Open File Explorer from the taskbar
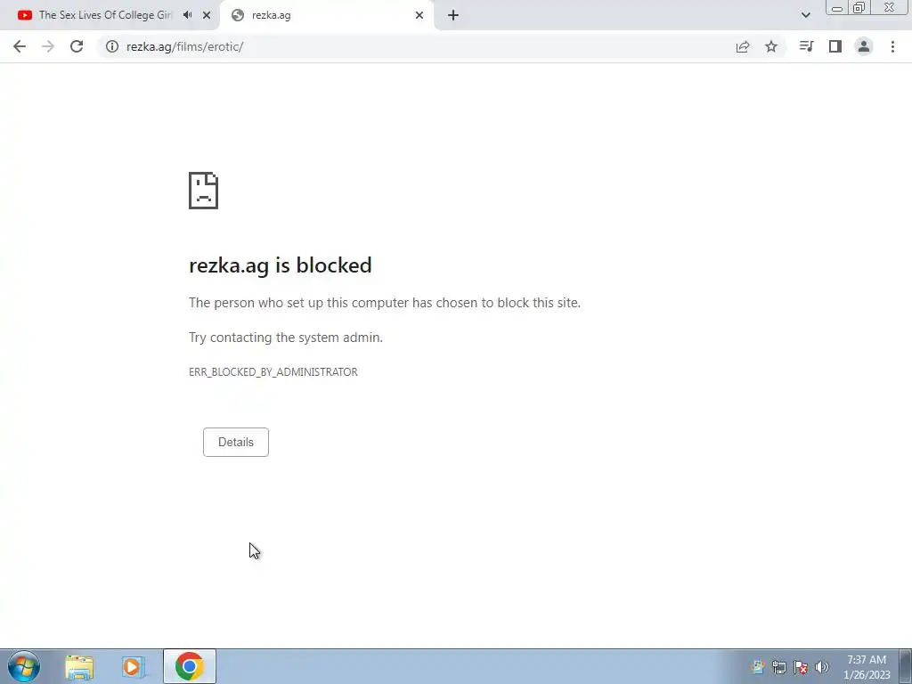Screen dimensions: 912x684 [79, 667]
